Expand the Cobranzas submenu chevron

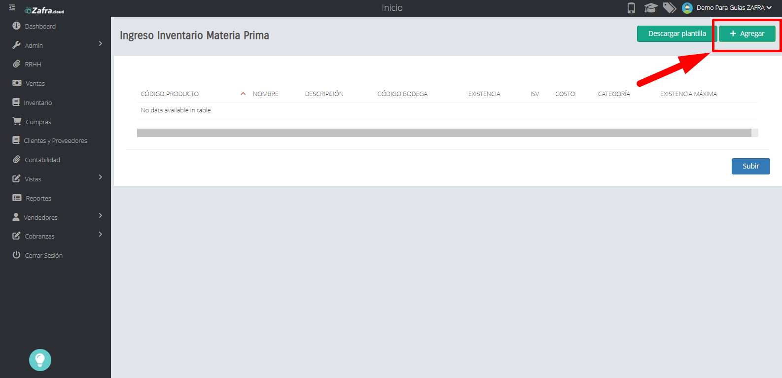(101, 234)
